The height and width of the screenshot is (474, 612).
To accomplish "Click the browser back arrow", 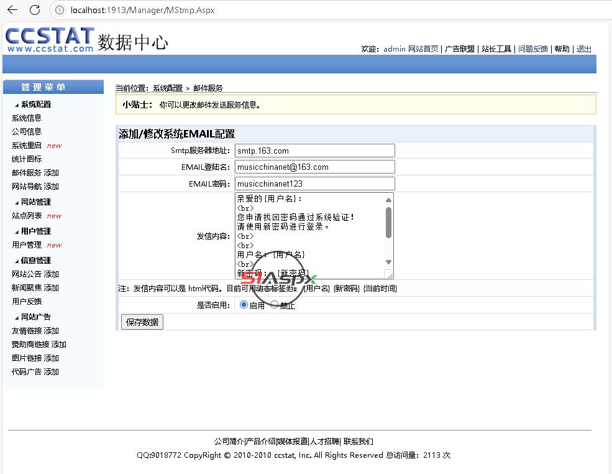I will 12,10.
